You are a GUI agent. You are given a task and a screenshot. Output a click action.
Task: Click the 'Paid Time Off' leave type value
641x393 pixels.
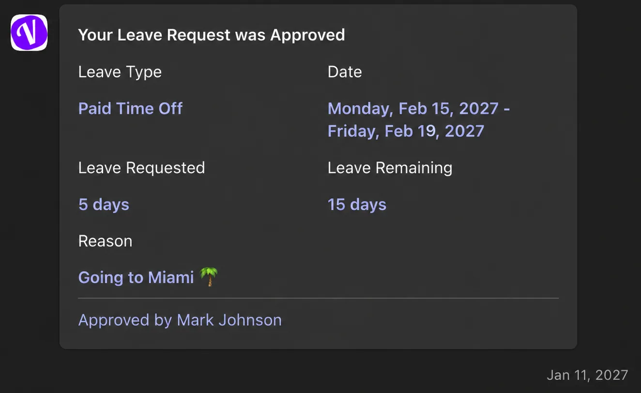pos(130,108)
